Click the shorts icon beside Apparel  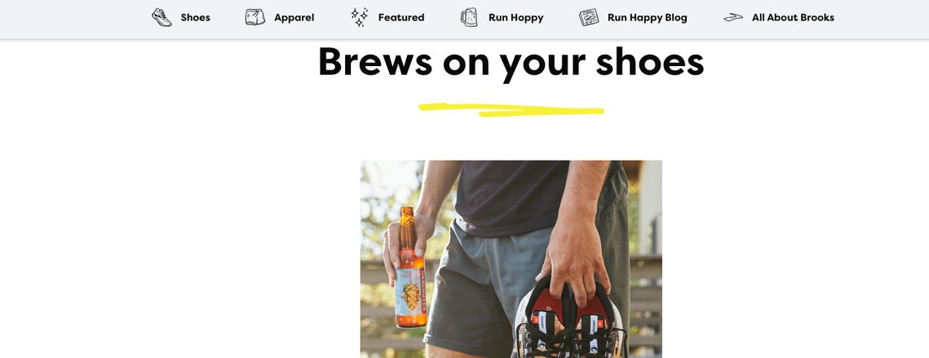[254, 17]
